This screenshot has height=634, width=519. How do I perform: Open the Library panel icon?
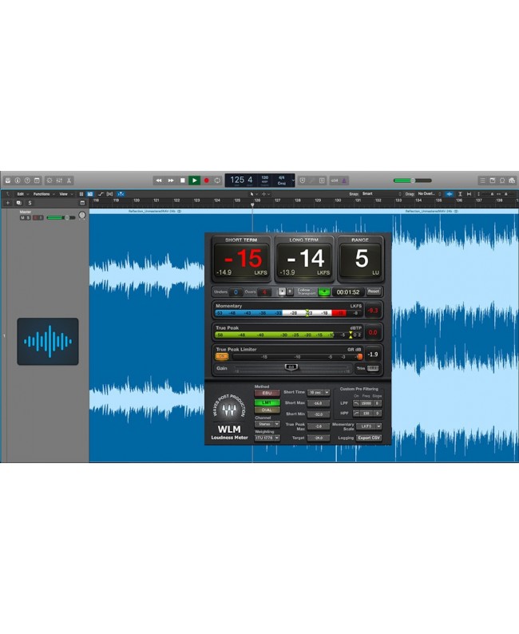point(7,180)
